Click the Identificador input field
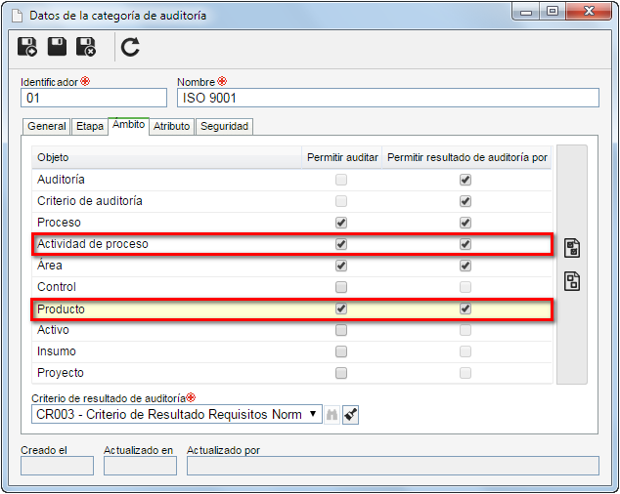 94,98
